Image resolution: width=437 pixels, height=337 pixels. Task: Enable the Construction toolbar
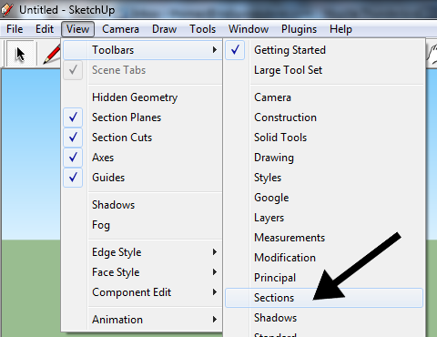pyautogui.click(x=324, y=117)
